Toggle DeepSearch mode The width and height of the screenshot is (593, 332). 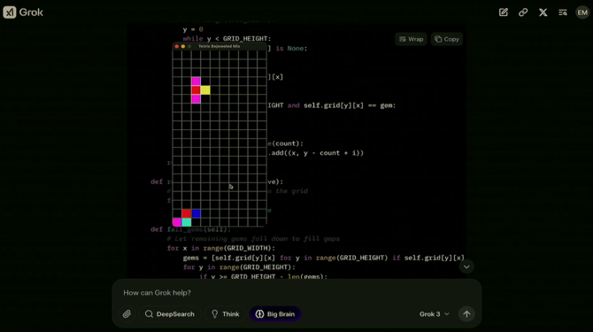tap(169, 313)
